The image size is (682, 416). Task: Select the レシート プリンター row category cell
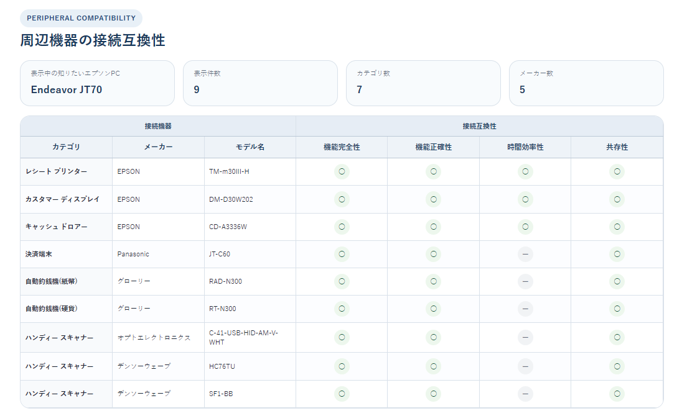click(66, 172)
